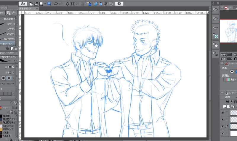
Task: Pick the 隊服グラデ2 brown-gray swatch
Action: (1, 123)
